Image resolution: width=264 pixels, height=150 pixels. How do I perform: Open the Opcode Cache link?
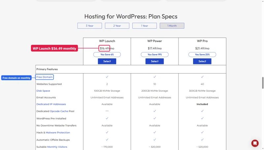[x=59, y=111]
